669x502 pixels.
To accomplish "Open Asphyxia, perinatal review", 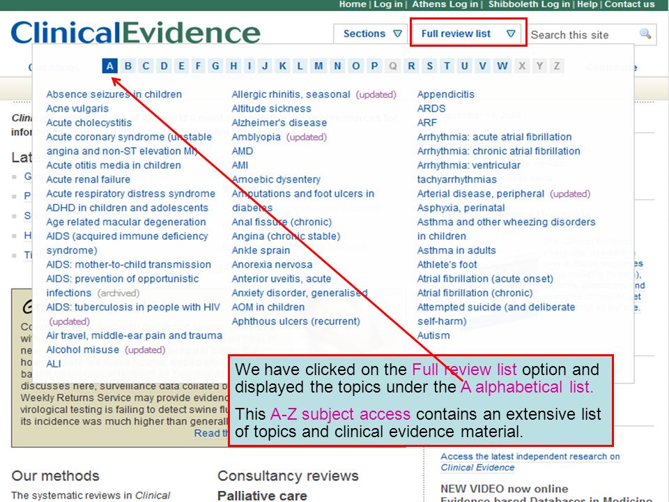I will tap(461, 208).
